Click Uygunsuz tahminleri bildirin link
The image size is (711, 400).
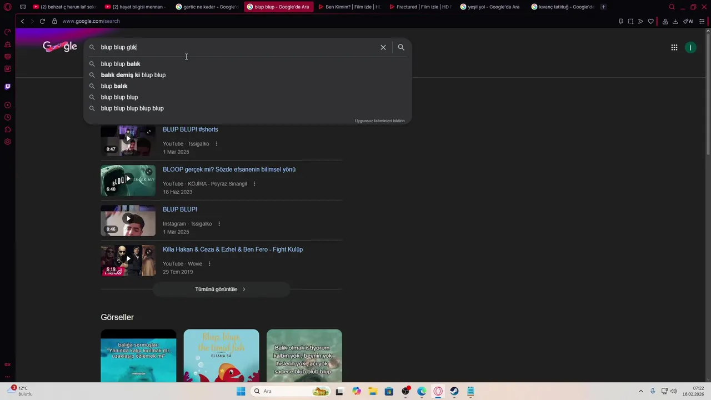point(380,121)
